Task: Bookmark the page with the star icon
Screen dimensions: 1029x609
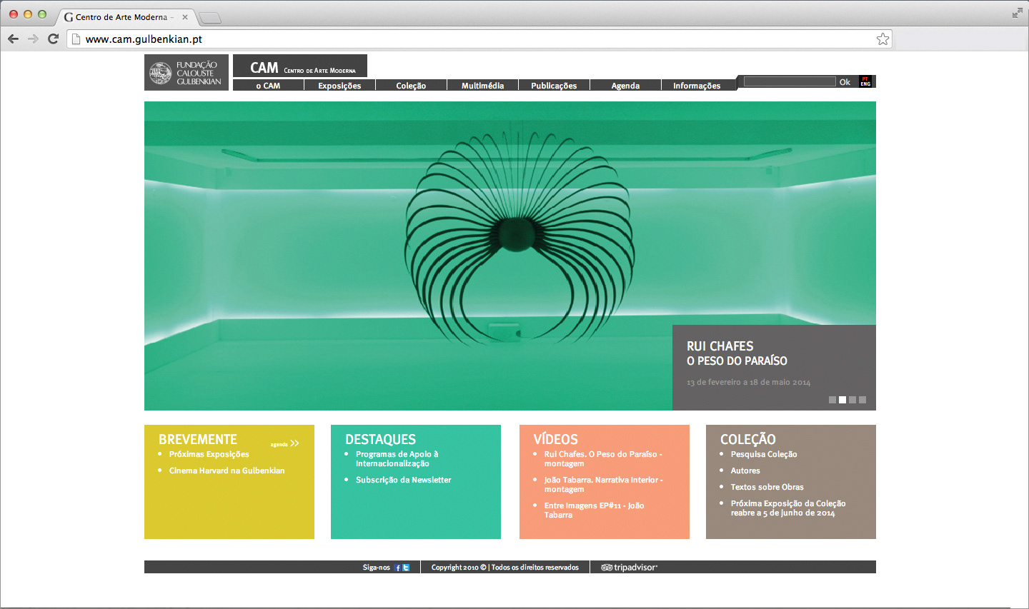Action: click(x=883, y=39)
